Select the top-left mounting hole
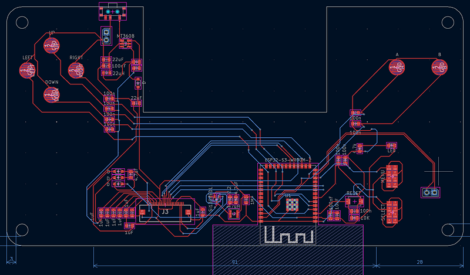 coord(22,22)
